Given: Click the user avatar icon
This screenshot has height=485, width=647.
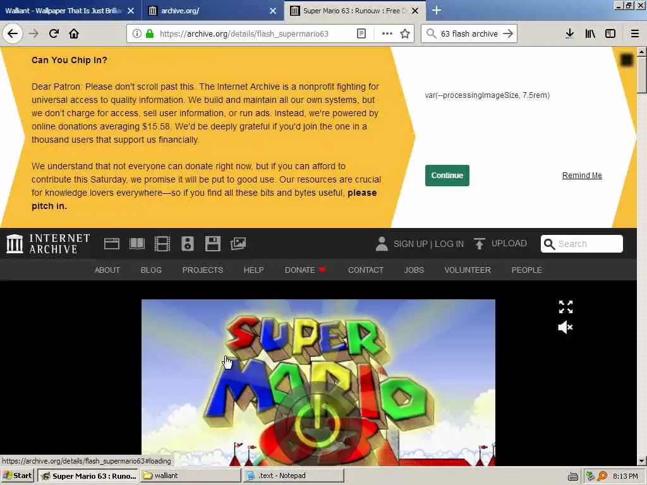Looking at the screenshot, I should pos(382,244).
